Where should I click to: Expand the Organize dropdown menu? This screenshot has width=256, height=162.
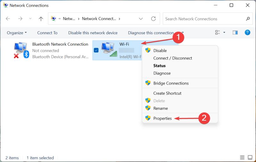pyautogui.click(x=17, y=33)
